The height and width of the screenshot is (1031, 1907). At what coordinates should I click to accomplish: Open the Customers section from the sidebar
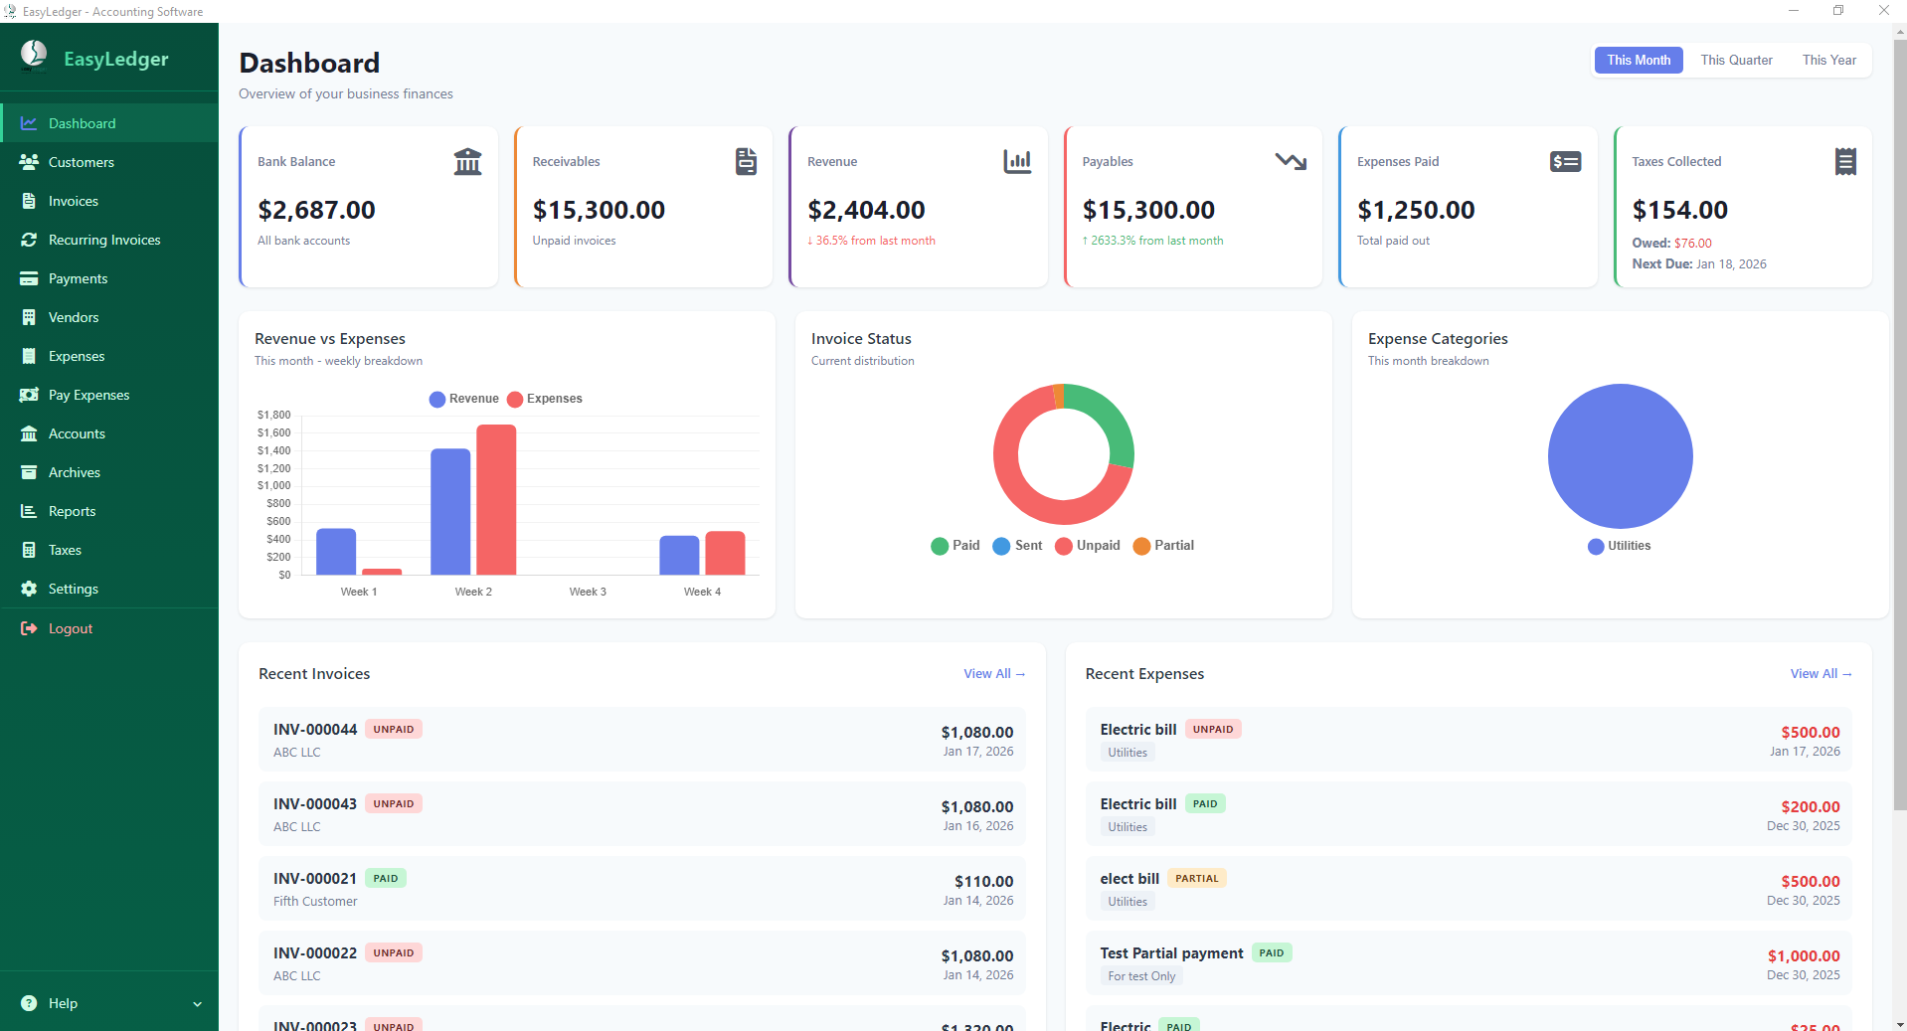click(x=82, y=161)
